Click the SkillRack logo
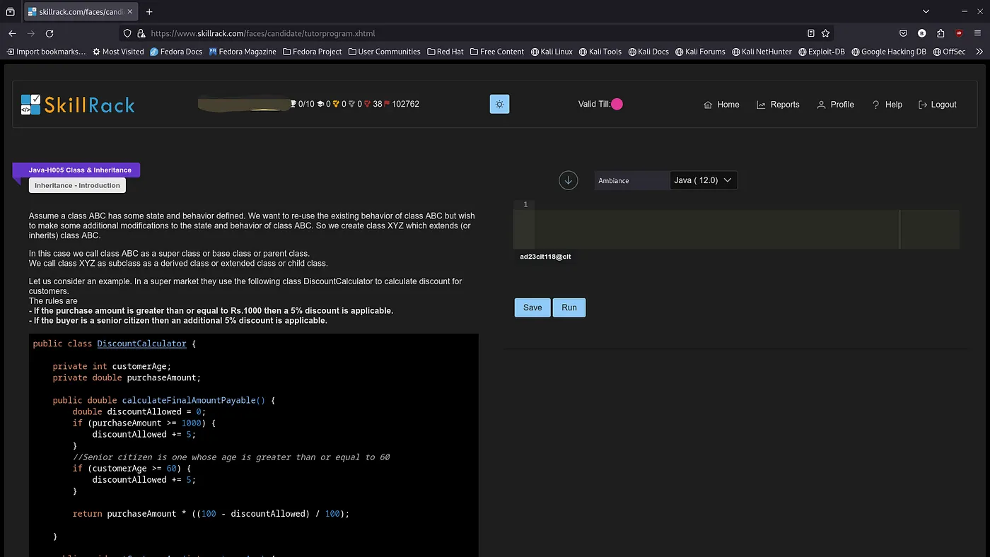The height and width of the screenshot is (557, 990). (x=78, y=105)
